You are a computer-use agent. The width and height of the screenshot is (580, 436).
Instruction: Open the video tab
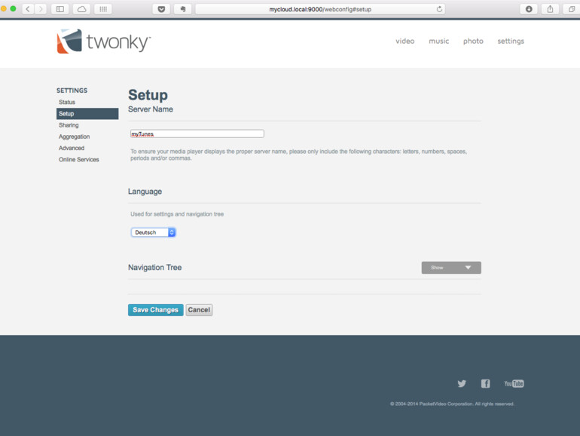pos(405,41)
